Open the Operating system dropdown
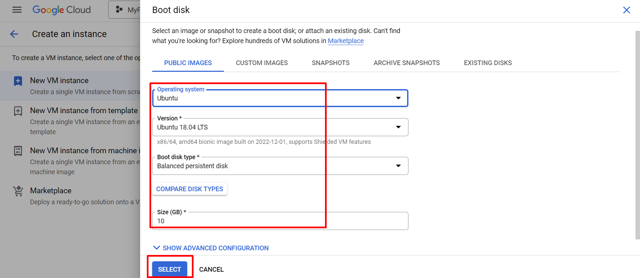The width and height of the screenshot is (640, 278). coord(280,98)
